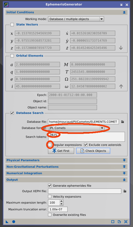Browse for Database file folder icon

point(123,122)
